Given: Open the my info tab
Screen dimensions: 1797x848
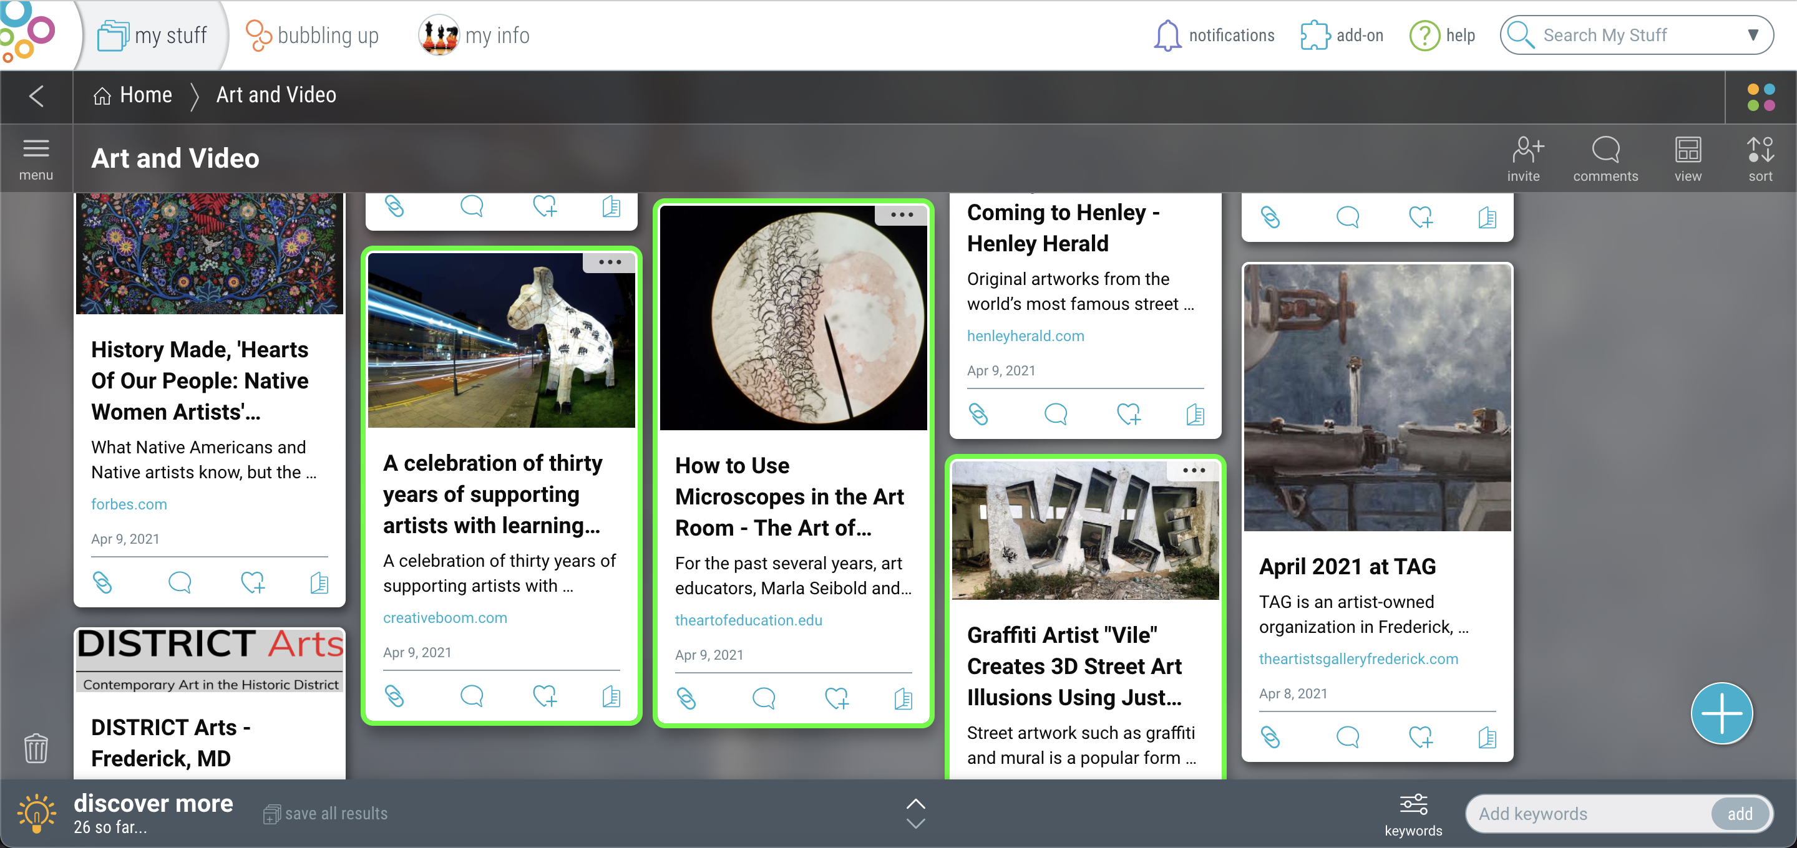Looking at the screenshot, I should click(474, 35).
